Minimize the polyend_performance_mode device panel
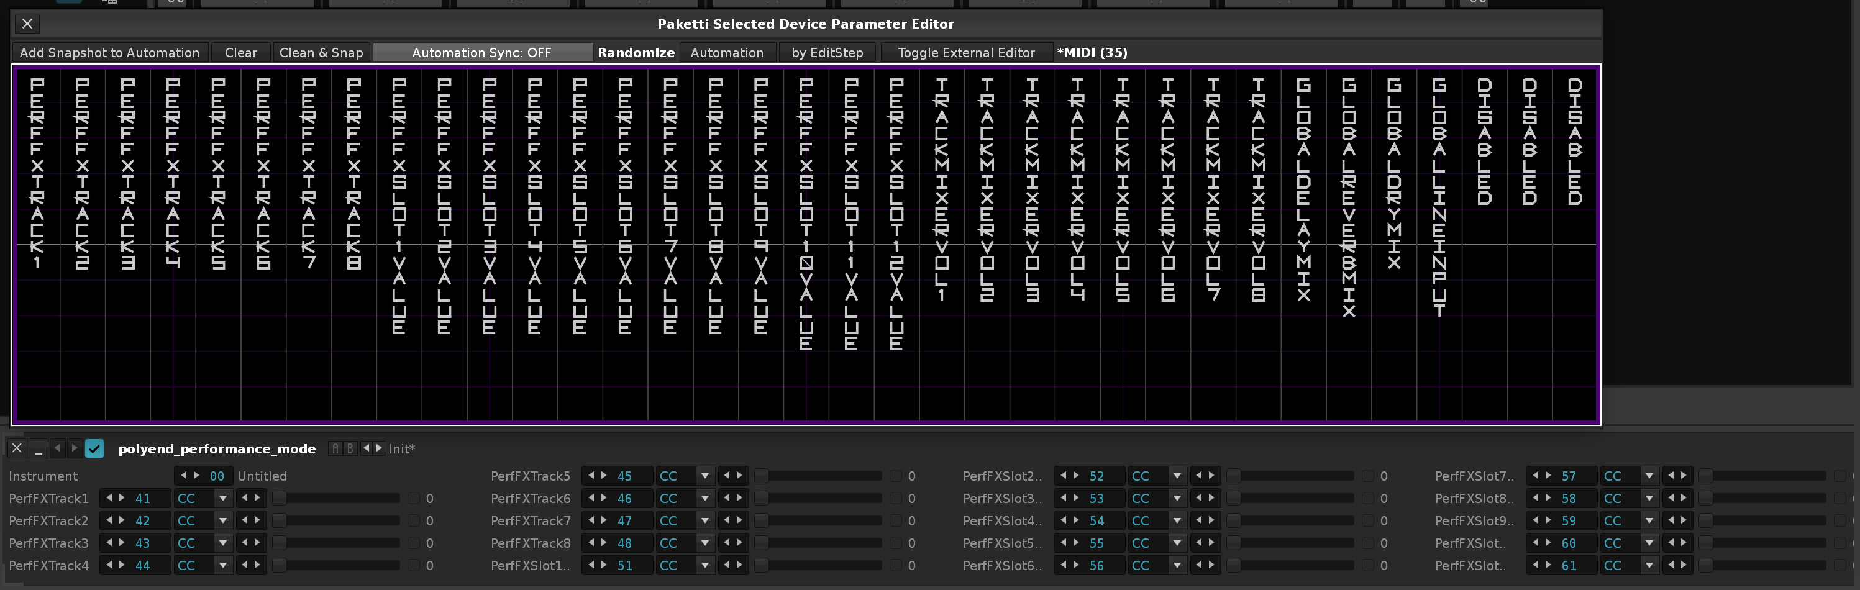The image size is (1860, 590). (39, 448)
